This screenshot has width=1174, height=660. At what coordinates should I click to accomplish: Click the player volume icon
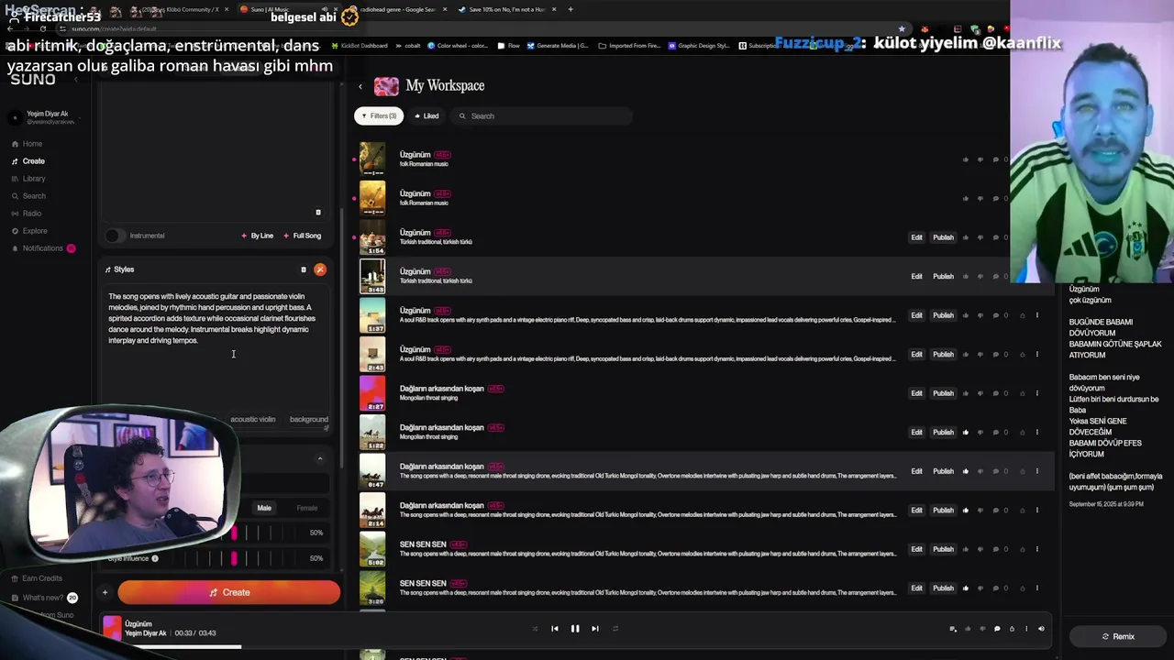pos(1041,629)
